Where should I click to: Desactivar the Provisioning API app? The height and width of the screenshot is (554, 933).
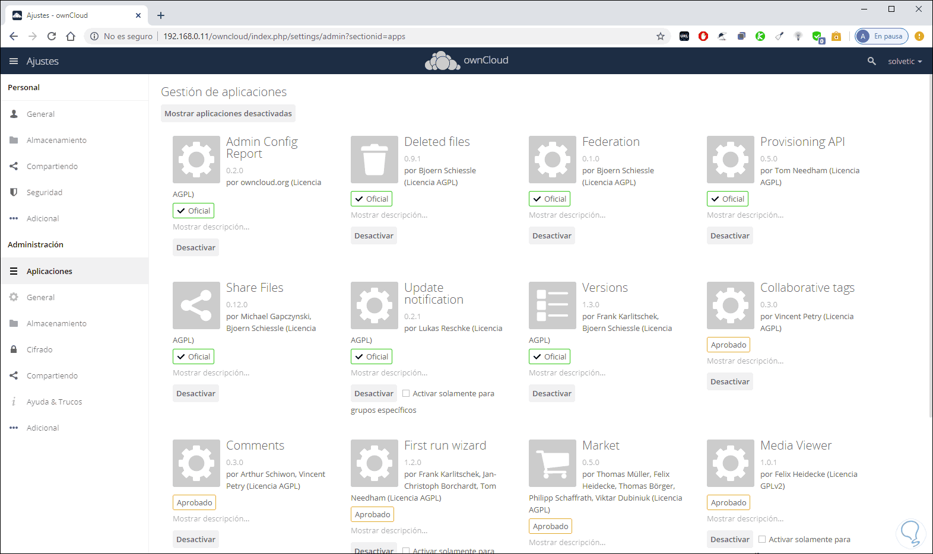coord(730,235)
